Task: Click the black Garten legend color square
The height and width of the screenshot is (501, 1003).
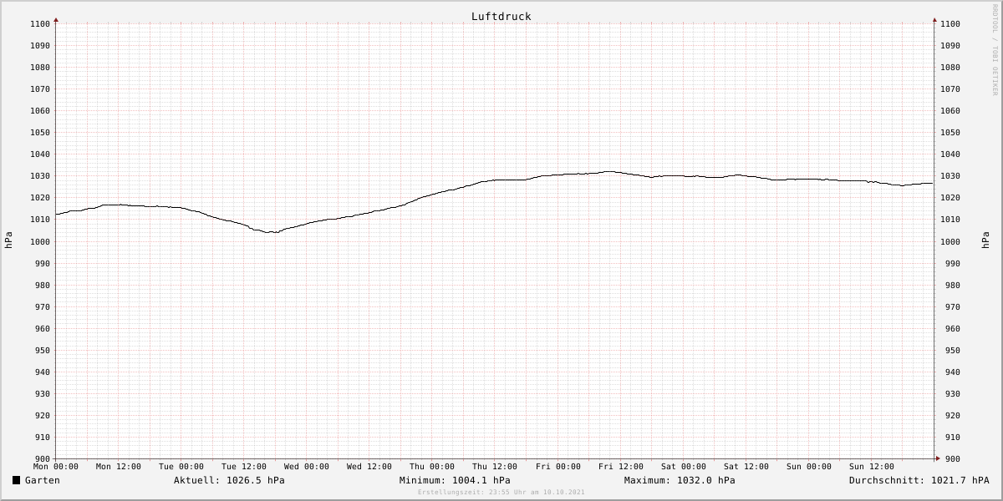Action: [16, 480]
